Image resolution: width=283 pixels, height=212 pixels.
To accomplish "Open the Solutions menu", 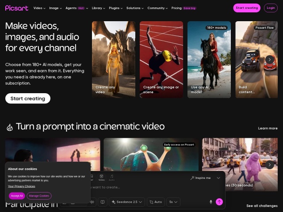I will click(x=135, y=8).
